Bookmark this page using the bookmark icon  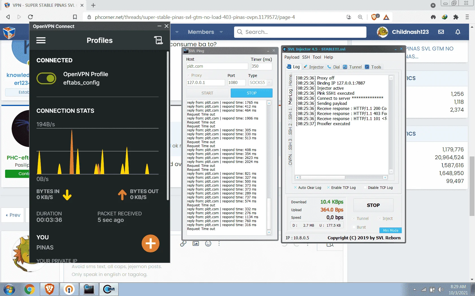click(75, 17)
